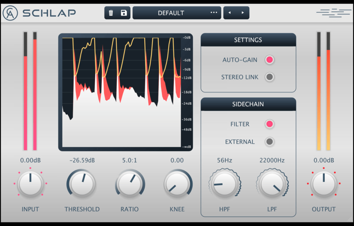Delete the preset with the trash icon
This screenshot has height=226, width=354.
[x=111, y=13]
